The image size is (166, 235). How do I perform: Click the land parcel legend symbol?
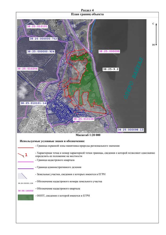(22, 176)
